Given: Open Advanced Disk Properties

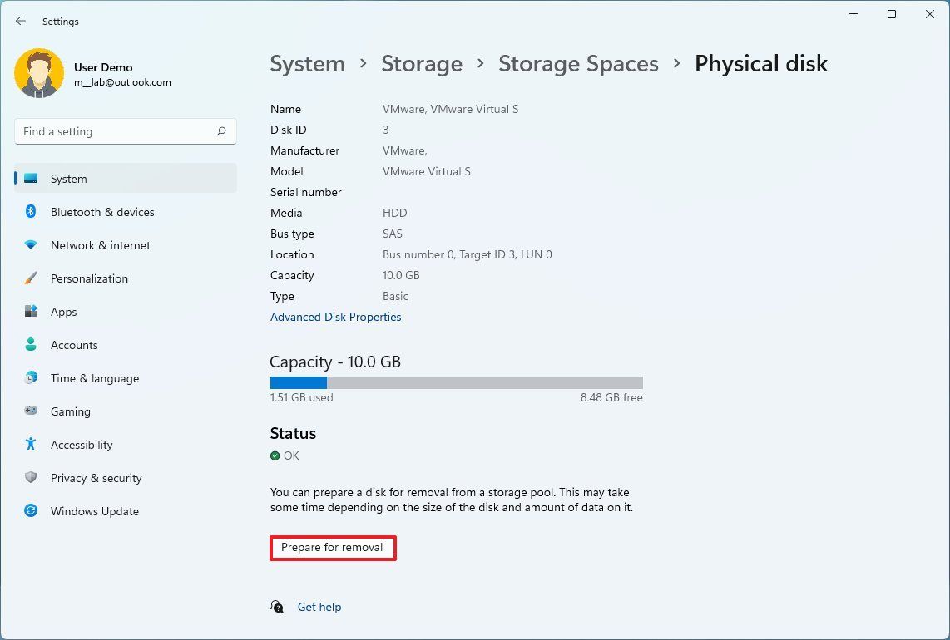Looking at the screenshot, I should [336, 317].
